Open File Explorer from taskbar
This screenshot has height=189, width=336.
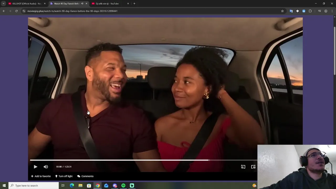(x=80, y=186)
